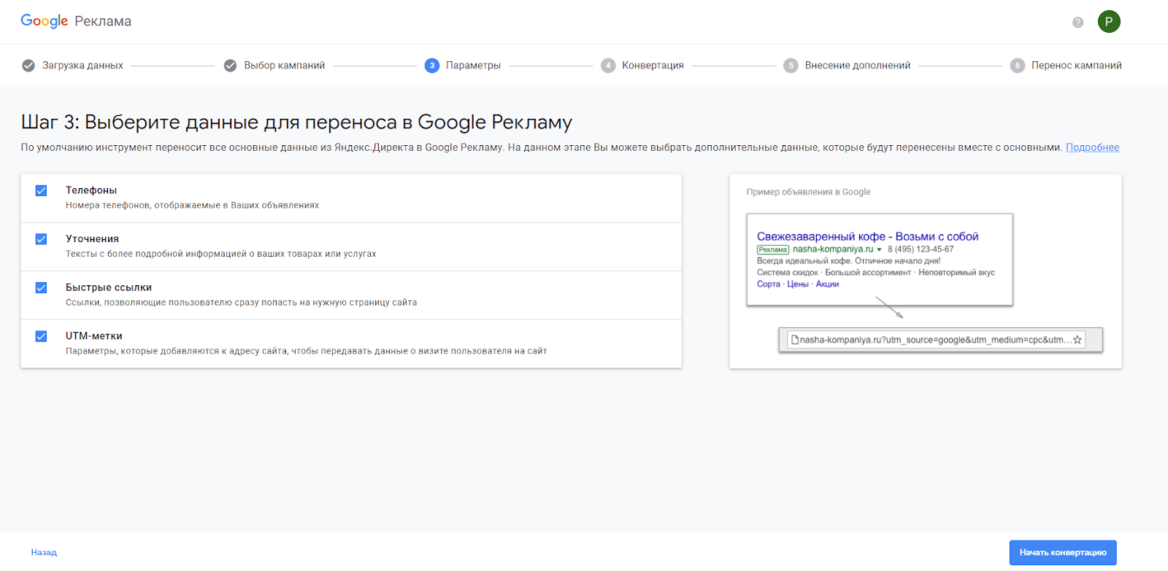This screenshot has height=571, width=1168.
Task: Click the Цены sitelink in the example ad
Action: pyautogui.click(x=798, y=284)
